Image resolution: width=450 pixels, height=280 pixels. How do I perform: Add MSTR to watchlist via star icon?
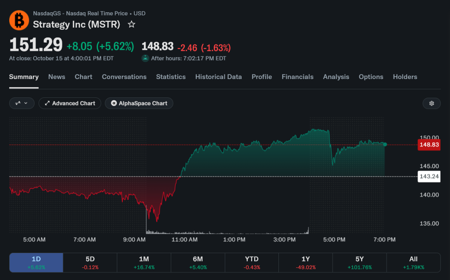(132, 24)
